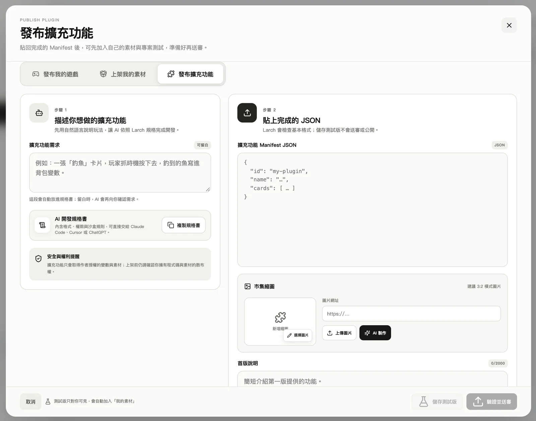
Task: Click the sparkle icon in AI 製作 button
Action: [x=367, y=333]
